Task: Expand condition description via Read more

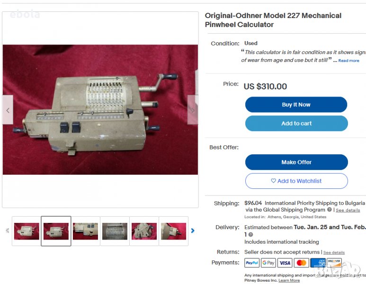Action: (x=349, y=61)
